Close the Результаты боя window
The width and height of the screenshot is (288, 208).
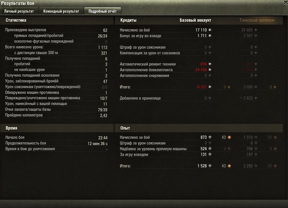(286, 3)
